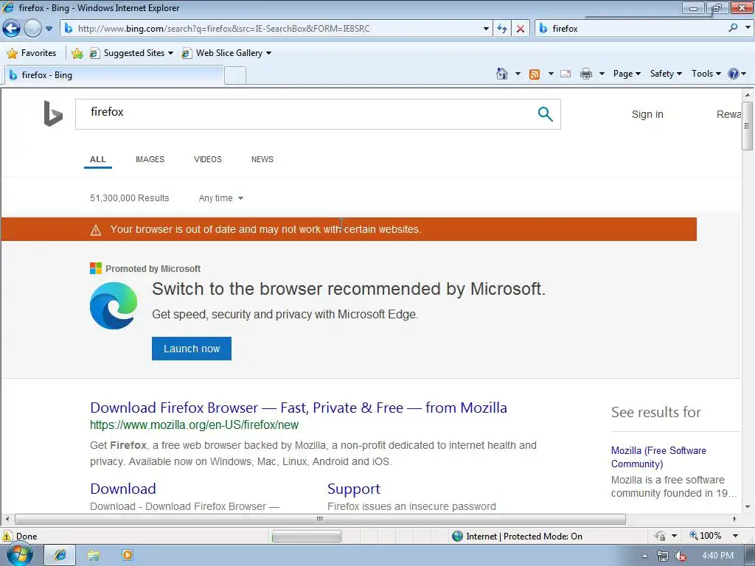The image size is (755, 566).
Task: Open Windows Explorer from taskbar
Action: (94, 556)
